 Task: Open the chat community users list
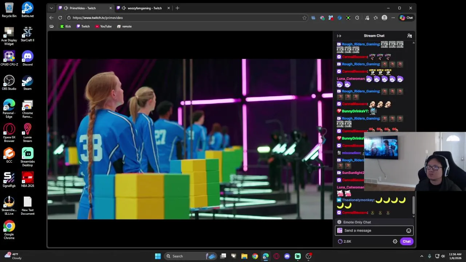410,36
